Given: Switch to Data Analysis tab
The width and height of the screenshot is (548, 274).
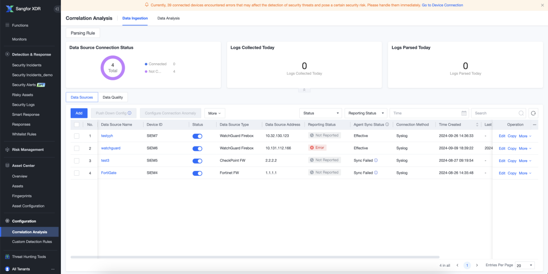Looking at the screenshot, I should pos(168,18).
